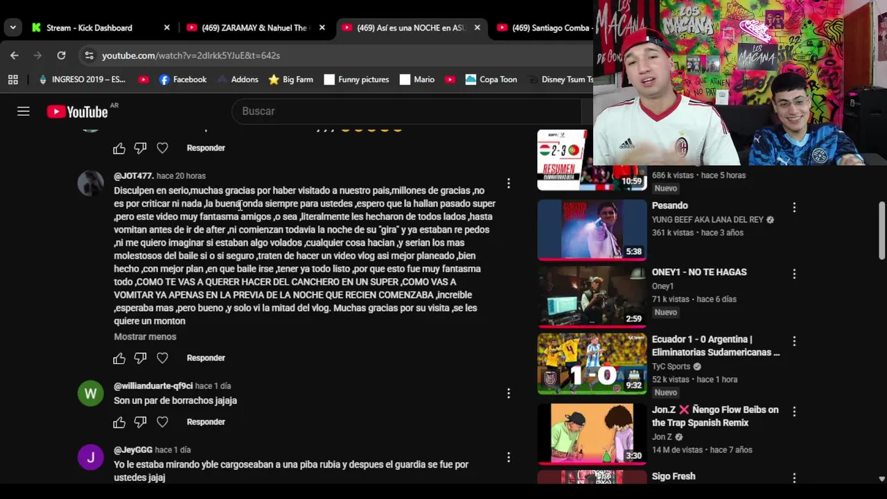Screen dimensions: 887x499
Task: Dislike the comment by @JOT477
Action: click(x=141, y=358)
